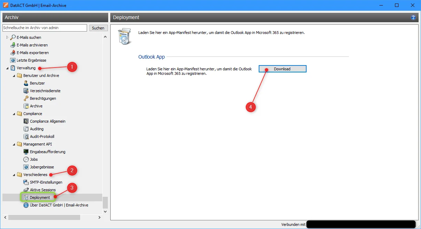Click the Auditing icon

[26, 129]
